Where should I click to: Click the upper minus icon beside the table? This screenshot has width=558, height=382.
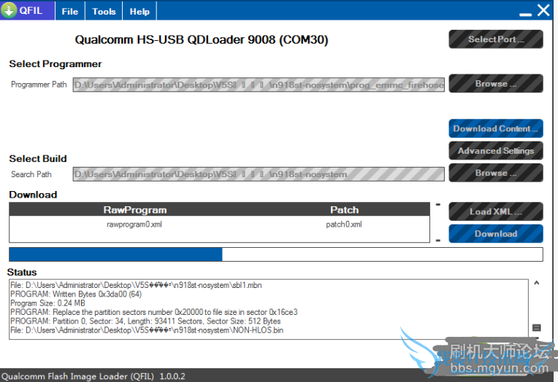coord(438,204)
